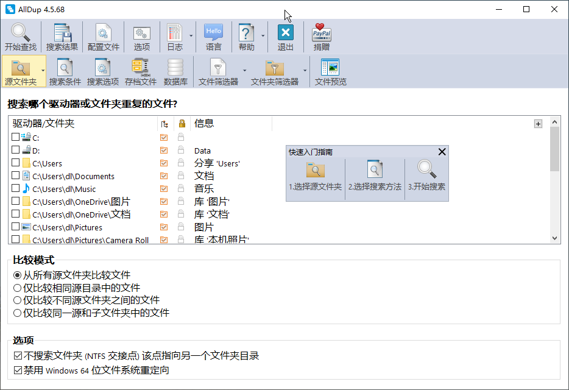Click the 退出 exit icon
This screenshot has width=569, height=390.
[285, 32]
